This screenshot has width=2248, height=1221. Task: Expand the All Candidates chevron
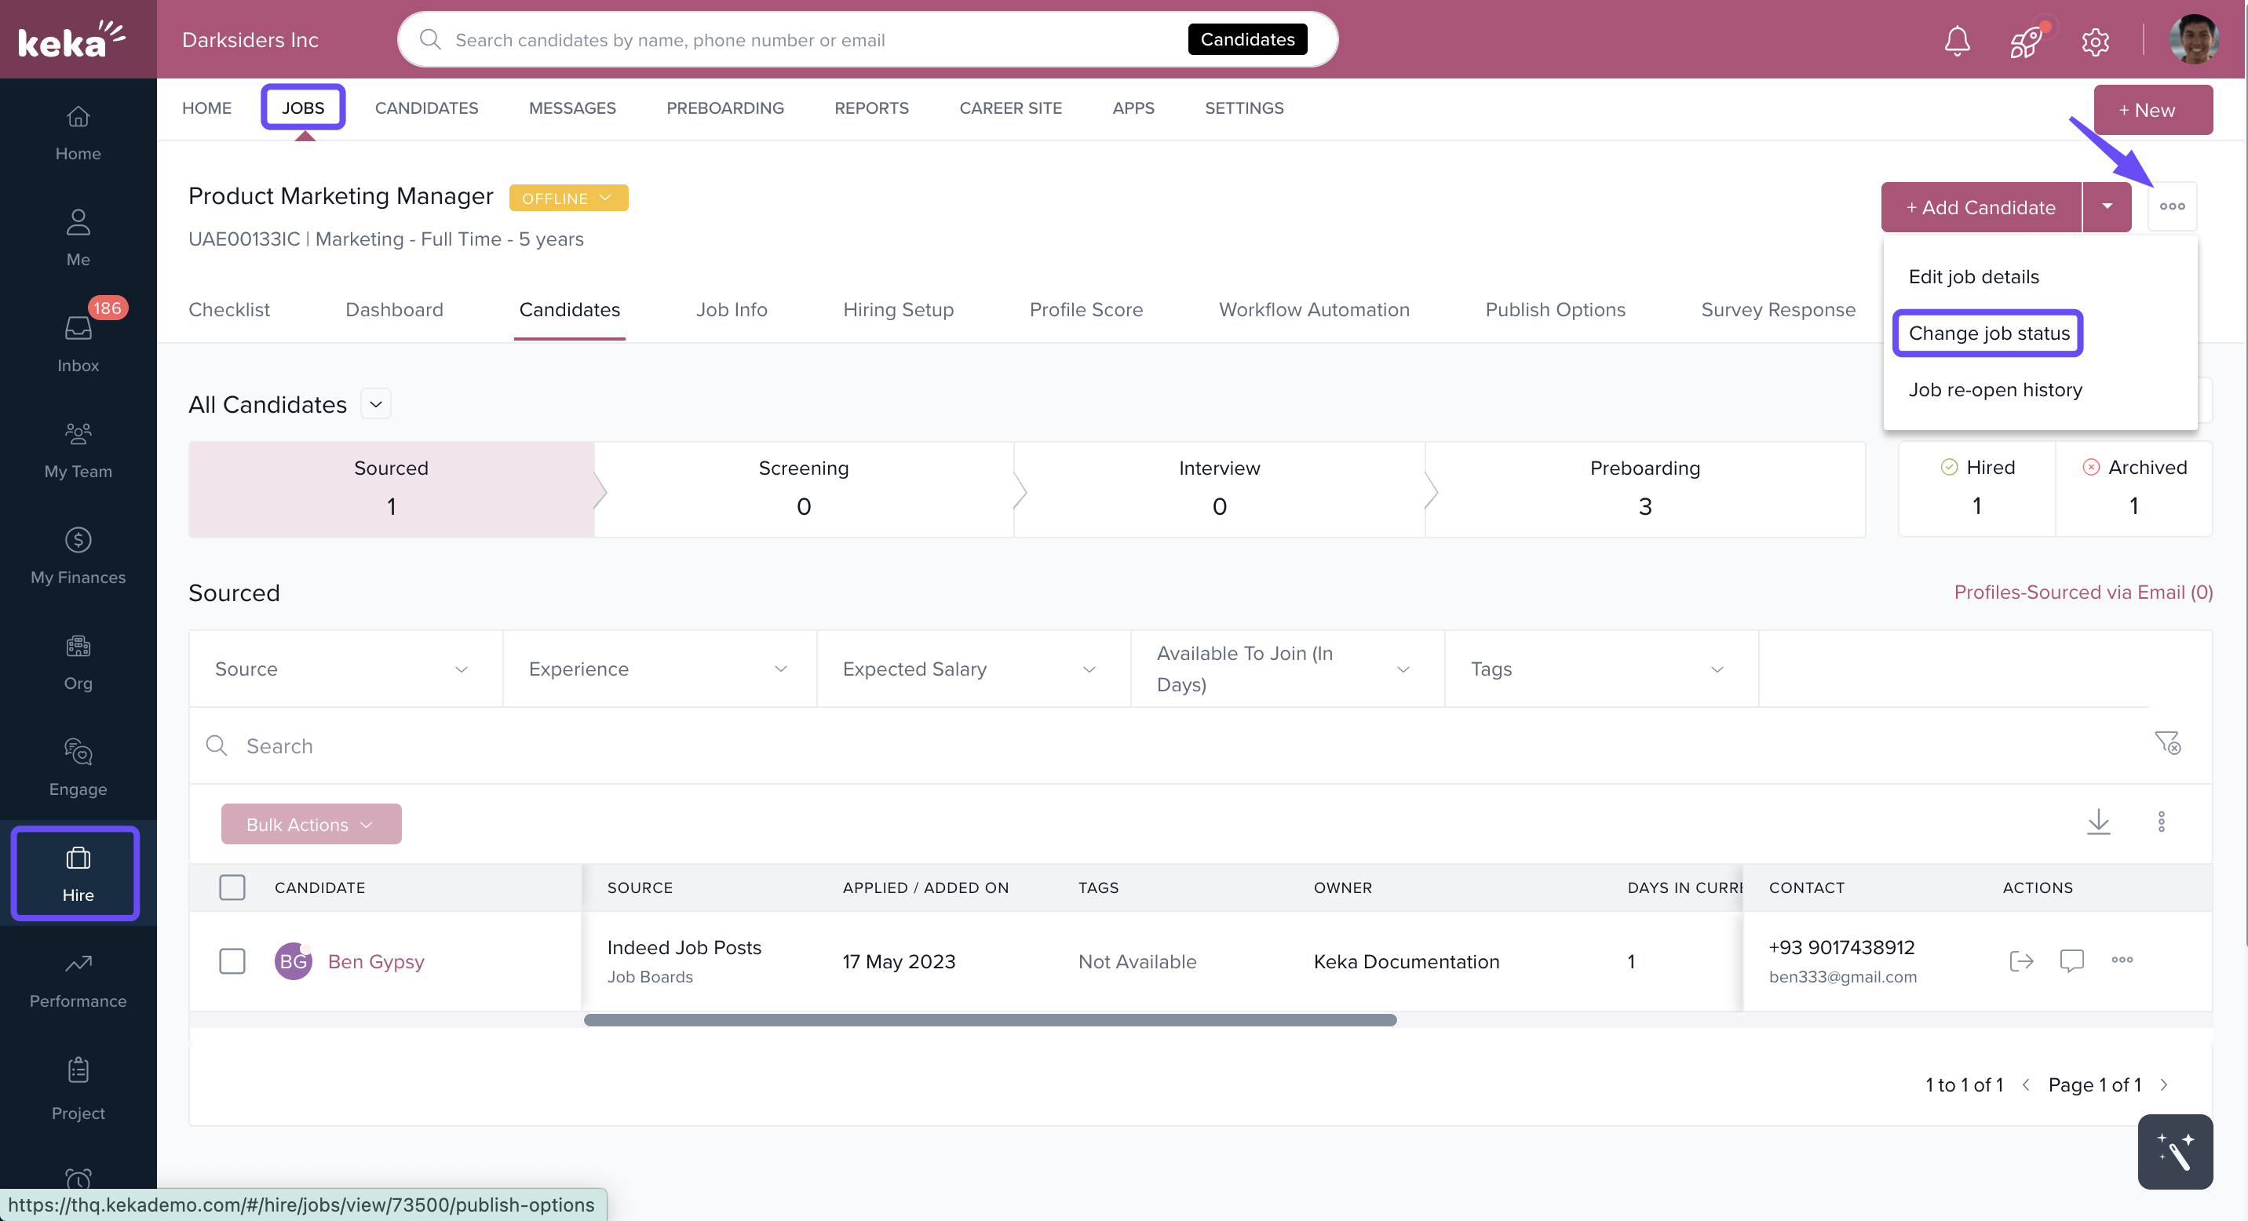376,404
